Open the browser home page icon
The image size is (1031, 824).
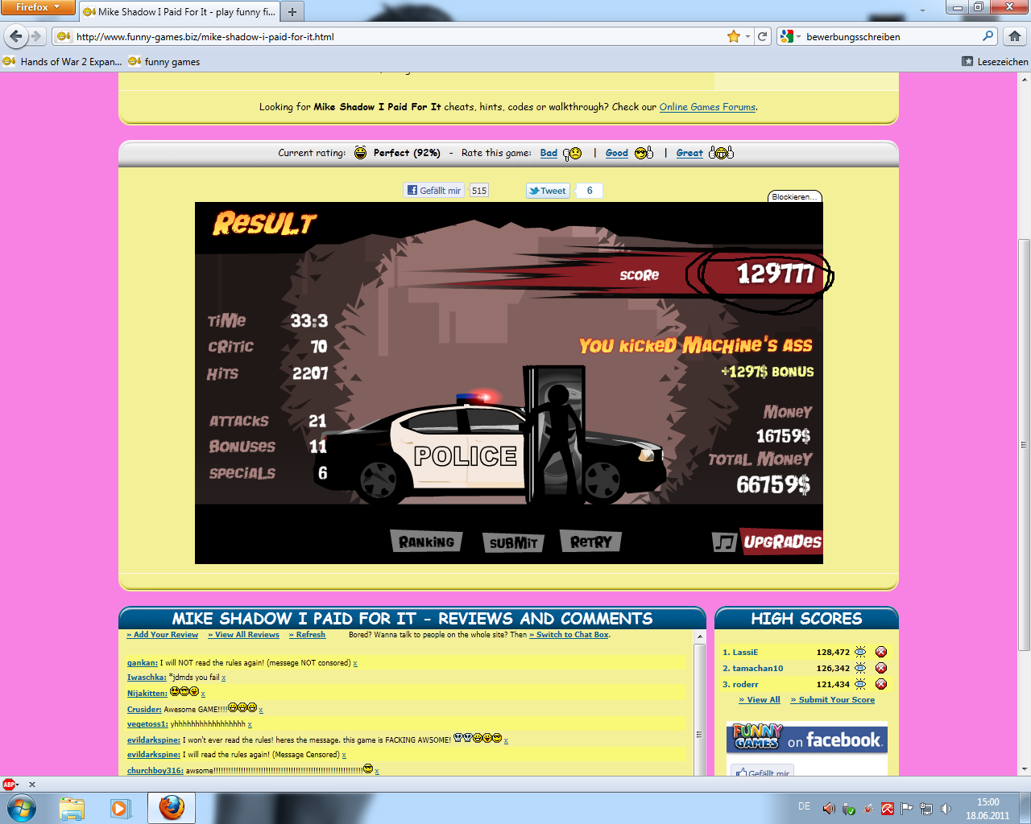[1014, 36]
